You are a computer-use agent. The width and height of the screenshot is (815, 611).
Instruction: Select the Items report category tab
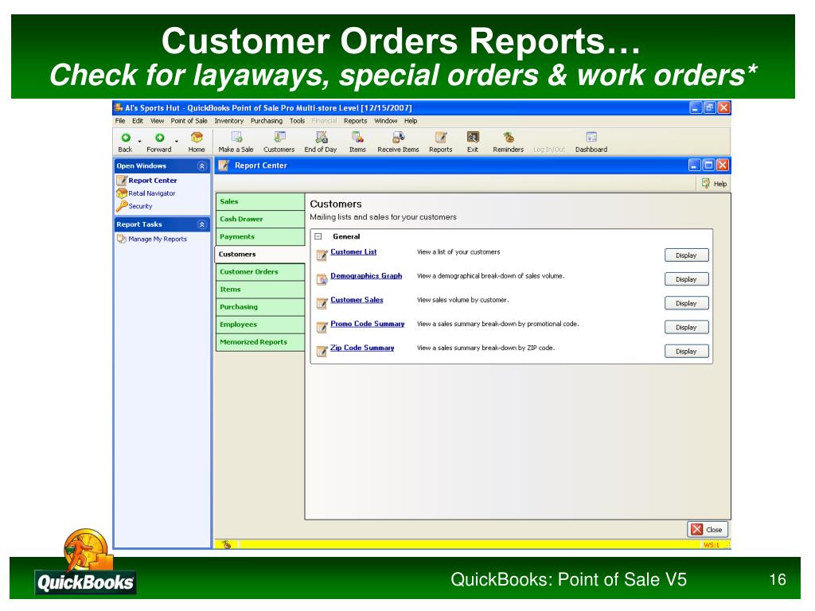click(260, 290)
